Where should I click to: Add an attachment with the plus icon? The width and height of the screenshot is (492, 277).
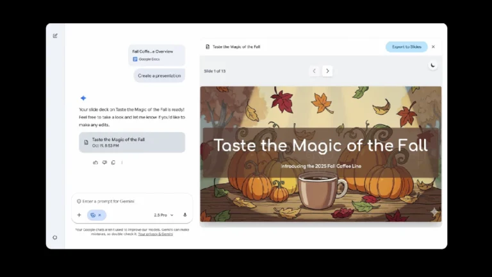79,215
